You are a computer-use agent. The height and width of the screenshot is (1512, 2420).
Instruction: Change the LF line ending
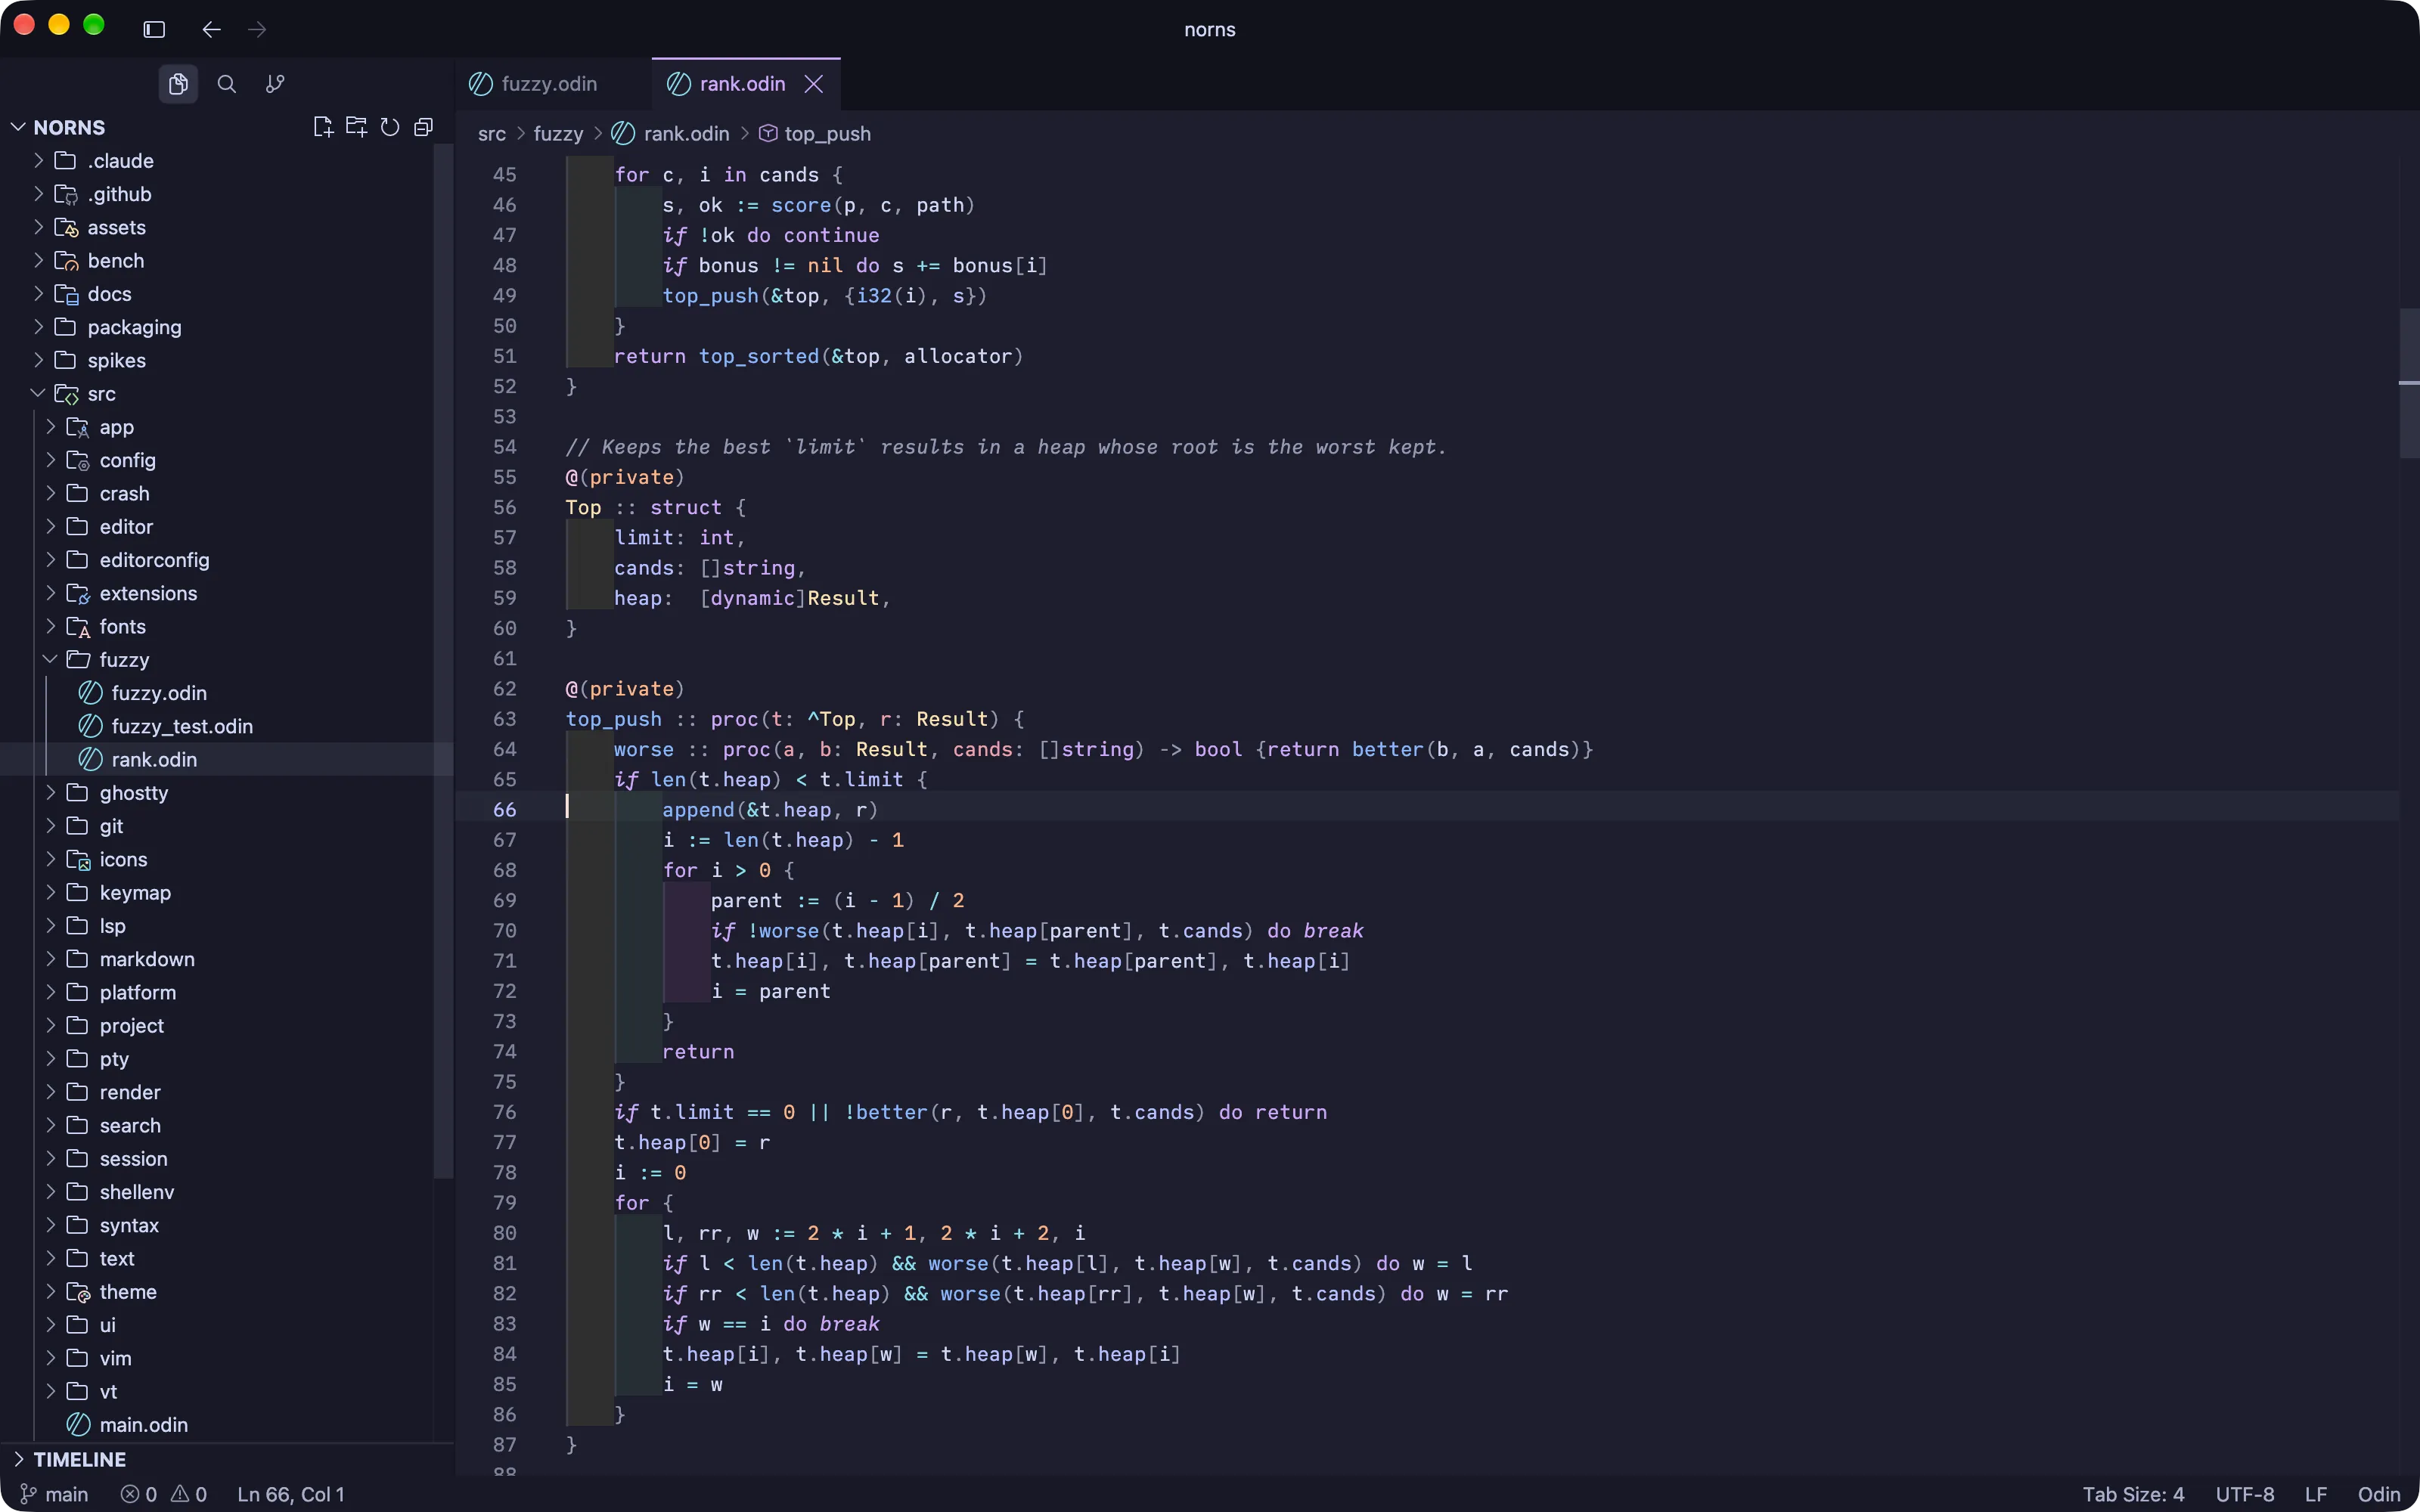coord(2316,1494)
